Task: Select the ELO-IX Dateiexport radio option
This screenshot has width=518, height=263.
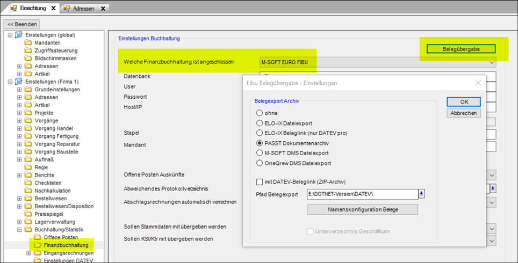Action: pyautogui.click(x=260, y=123)
